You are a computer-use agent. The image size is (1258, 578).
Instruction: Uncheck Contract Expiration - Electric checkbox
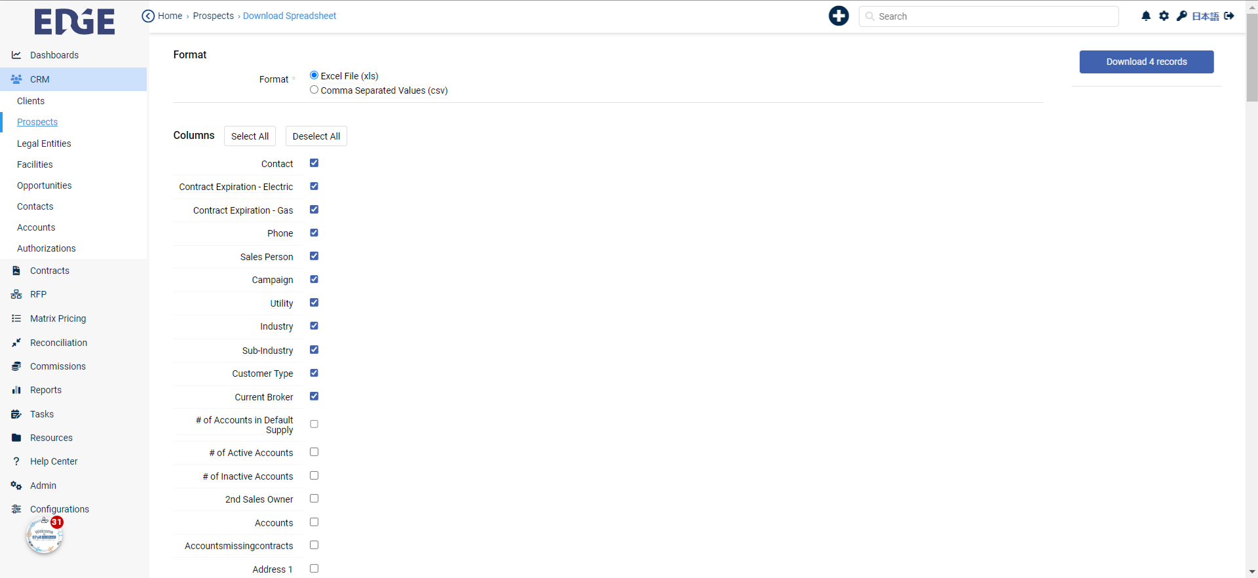(x=314, y=186)
